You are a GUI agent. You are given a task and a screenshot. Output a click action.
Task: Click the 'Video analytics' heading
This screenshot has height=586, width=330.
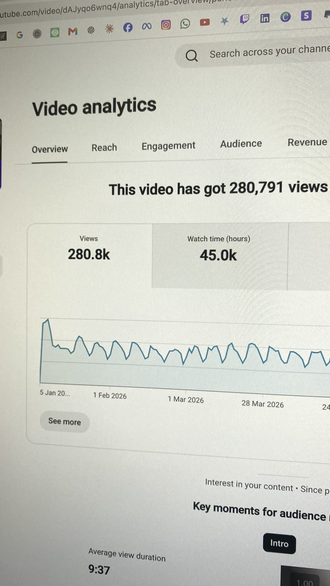pyautogui.click(x=94, y=107)
